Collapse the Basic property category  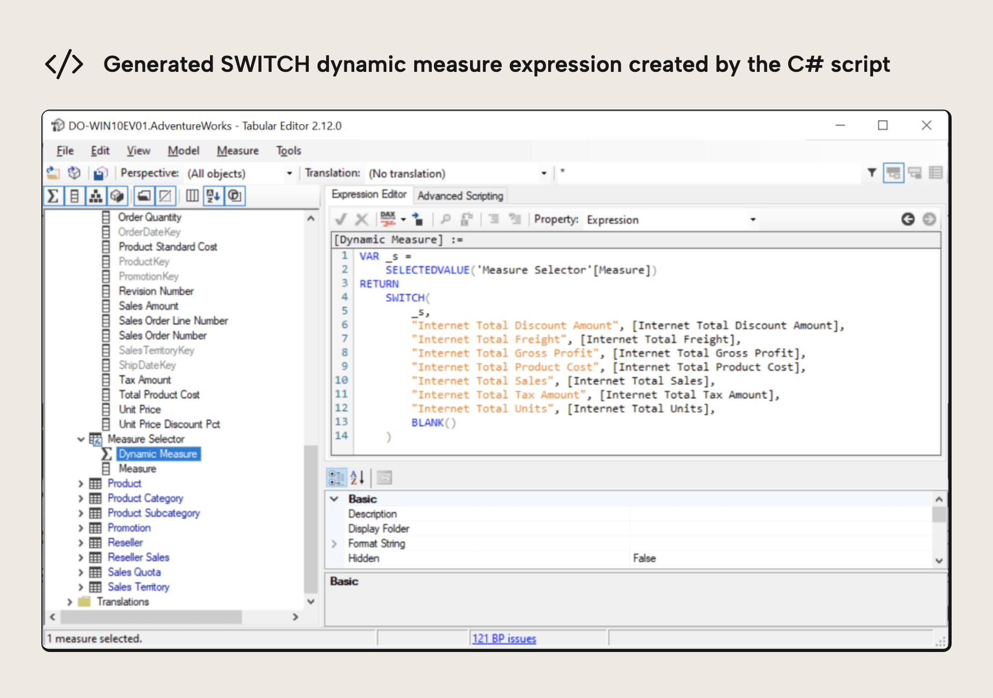[x=335, y=499]
